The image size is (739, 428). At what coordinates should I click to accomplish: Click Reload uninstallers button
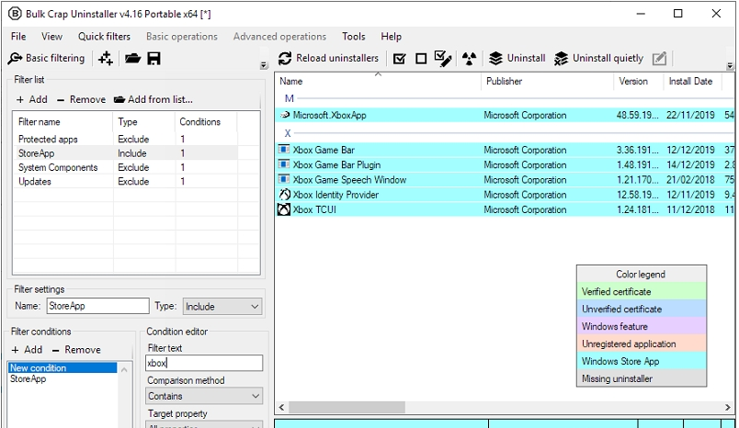pos(328,59)
